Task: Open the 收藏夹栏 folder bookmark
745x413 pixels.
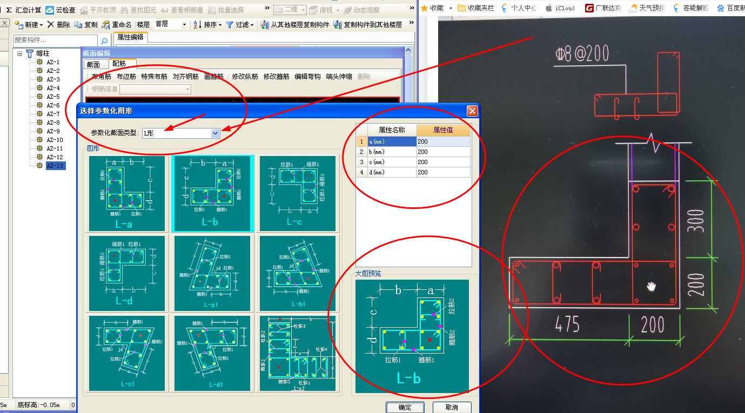Action: pos(475,8)
